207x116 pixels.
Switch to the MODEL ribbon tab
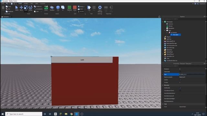coord(26,4)
